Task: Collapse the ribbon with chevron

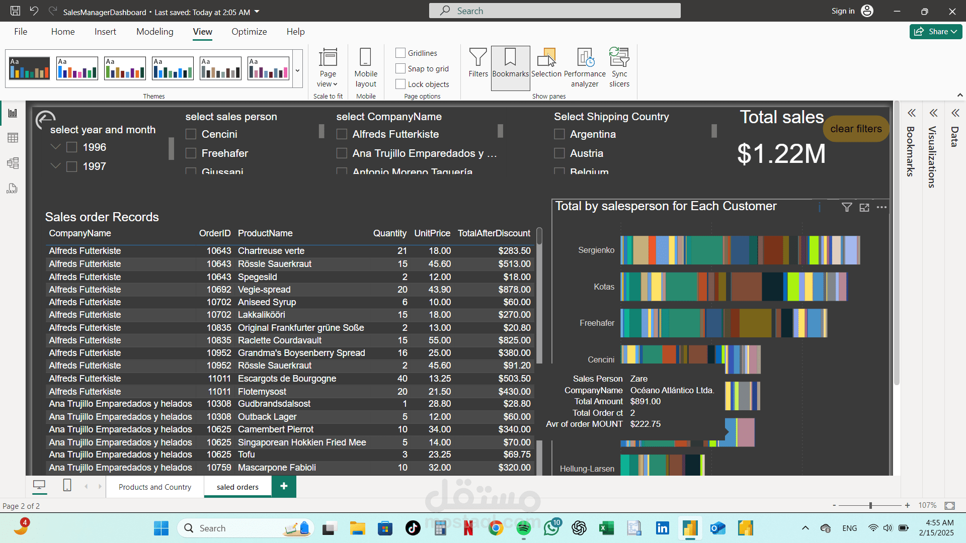Action: (960, 95)
